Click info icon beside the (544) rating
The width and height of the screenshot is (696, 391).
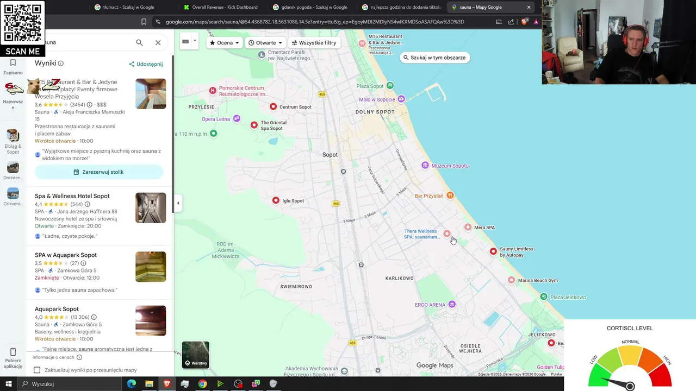click(x=87, y=205)
